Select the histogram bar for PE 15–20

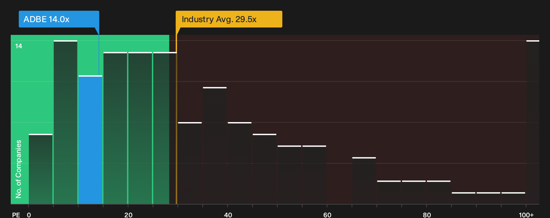[115, 128]
